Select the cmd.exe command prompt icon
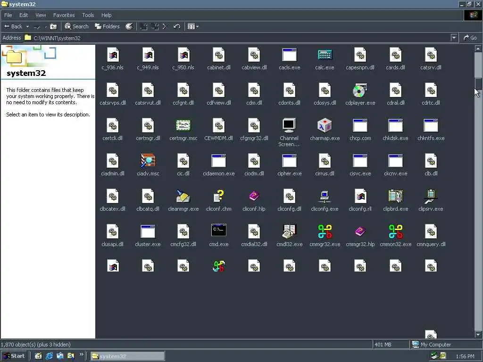This screenshot has width=483, height=362. pos(219,231)
